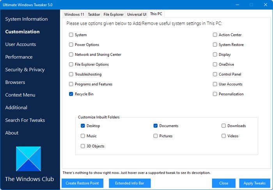The image size is (273, 190).
Task: Click the blue Close button
Action: click(224, 183)
